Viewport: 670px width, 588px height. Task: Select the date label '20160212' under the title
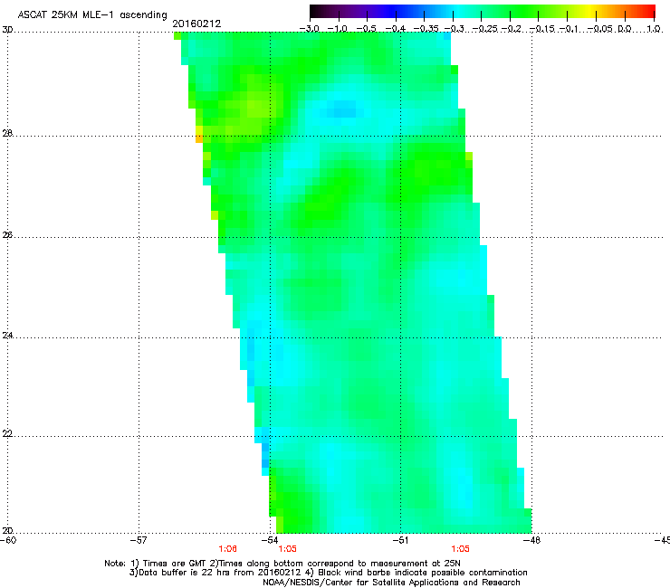[196, 24]
